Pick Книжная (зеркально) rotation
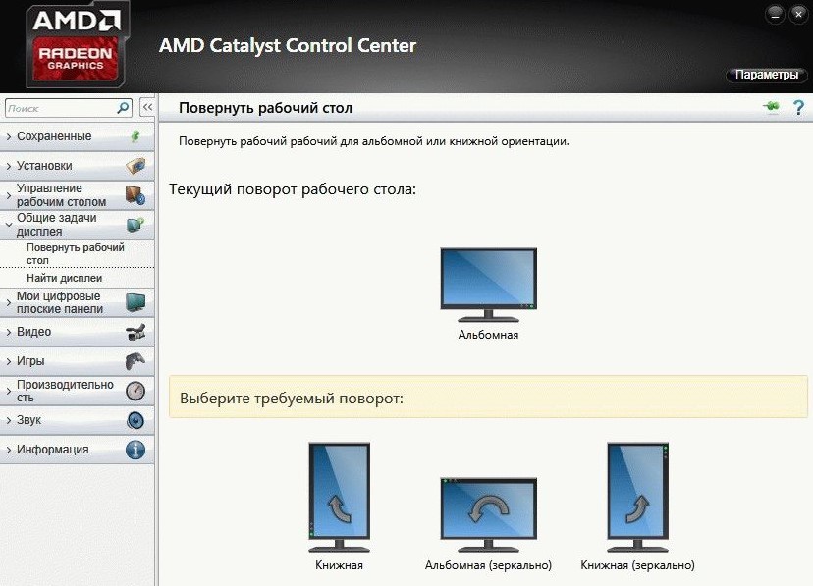Viewport: 813px width, 586px height. click(x=637, y=499)
